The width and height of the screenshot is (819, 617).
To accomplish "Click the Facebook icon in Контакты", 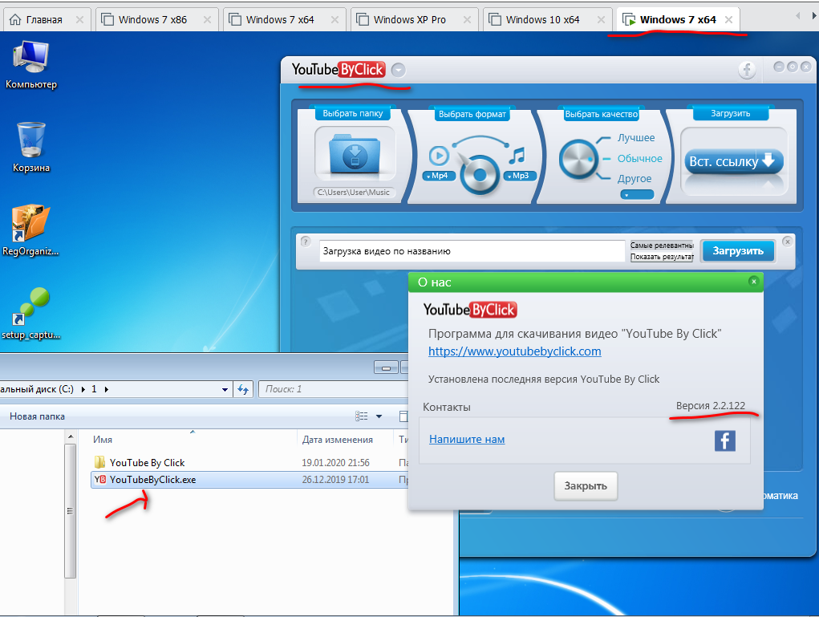I will [724, 441].
